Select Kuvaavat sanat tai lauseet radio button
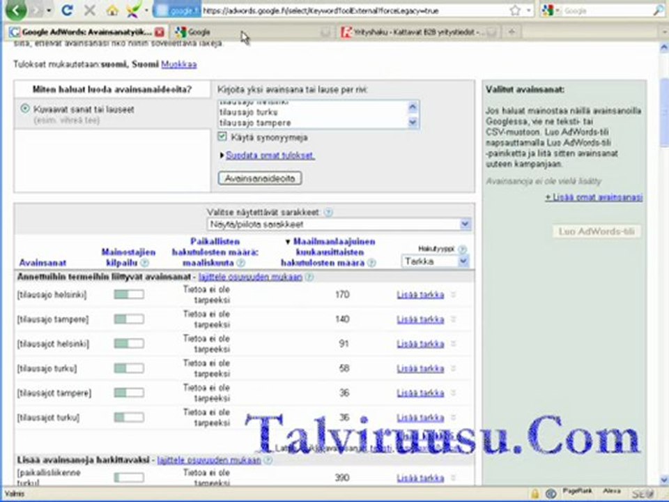 [25, 109]
